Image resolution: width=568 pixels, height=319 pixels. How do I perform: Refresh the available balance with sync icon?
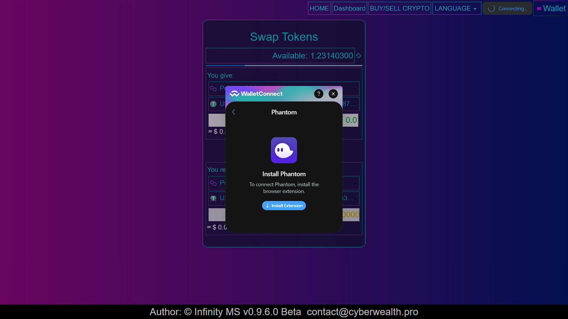pyautogui.click(x=358, y=56)
